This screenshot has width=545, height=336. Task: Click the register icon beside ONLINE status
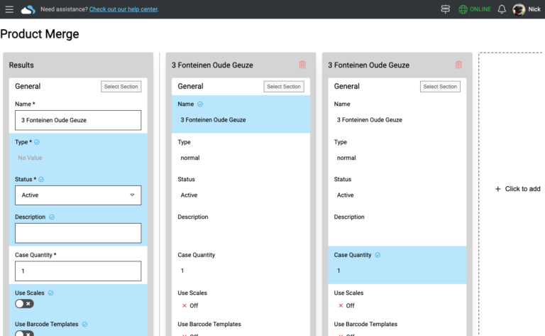[446, 9]
